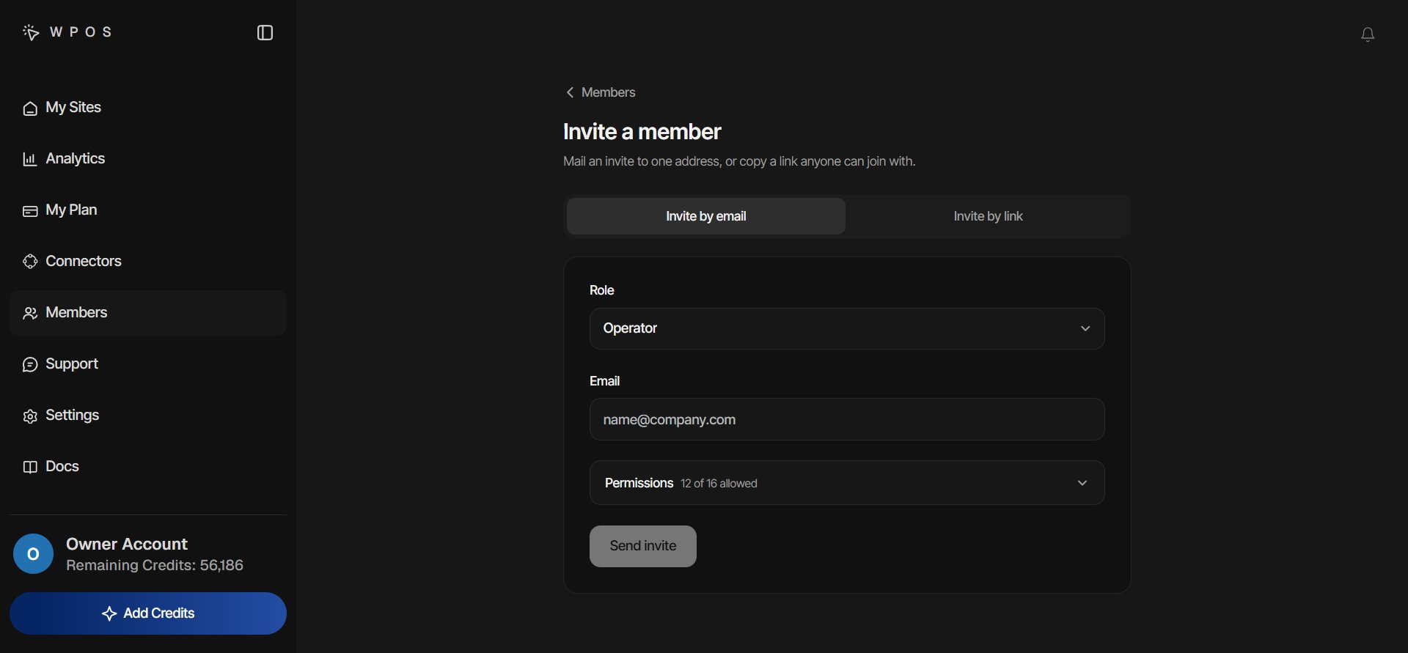This screenshot has height=653, width=1408.
Task: Click the Support chat bubble icon
Action: click(x=30, y=365)
